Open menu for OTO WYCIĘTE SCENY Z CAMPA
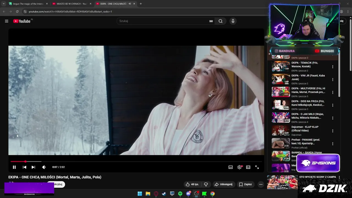 coord(339,178)
